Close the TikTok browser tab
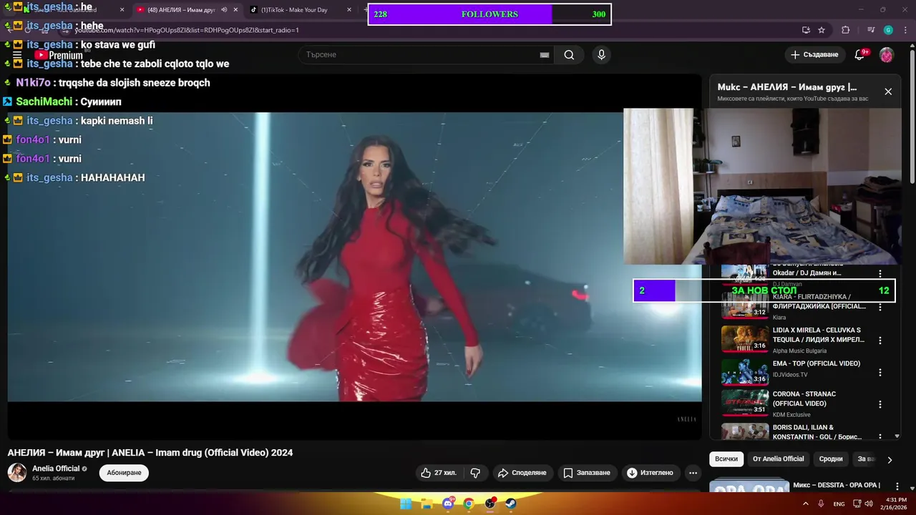This screenshot has height=515, width=916. coord(349,10)
